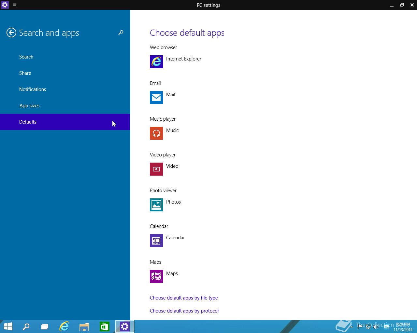Minimize the PC settings window
The width and height of the screenshot is (417, 333).
tap(392, 5)
